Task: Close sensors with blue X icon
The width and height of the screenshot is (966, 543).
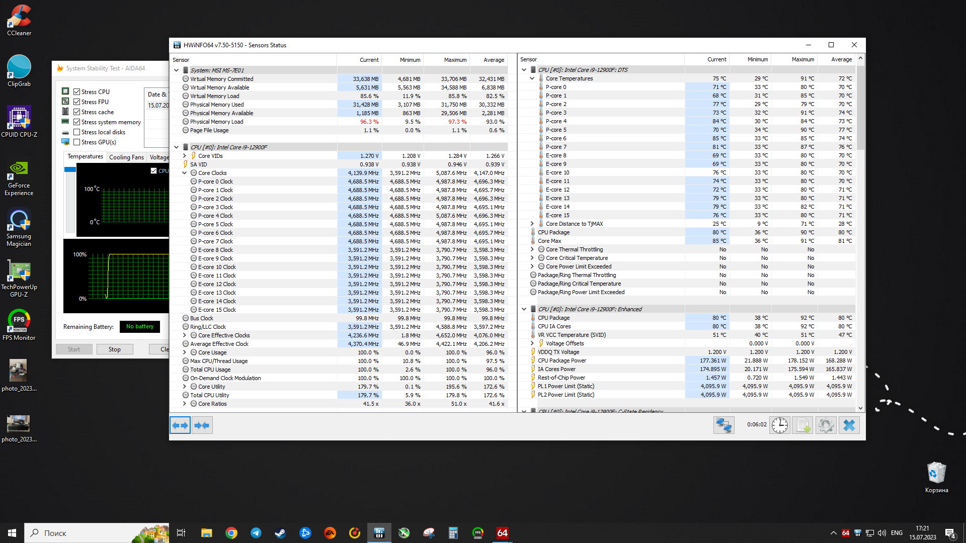Action: pos(849,425)
